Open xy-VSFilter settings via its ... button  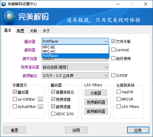pos(40,99)
